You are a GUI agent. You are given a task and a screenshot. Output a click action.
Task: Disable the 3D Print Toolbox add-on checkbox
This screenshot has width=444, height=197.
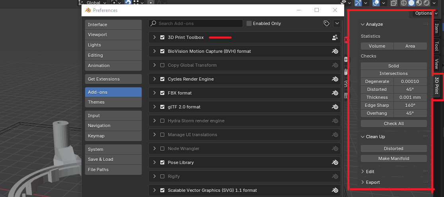click(x=162, y=37)
